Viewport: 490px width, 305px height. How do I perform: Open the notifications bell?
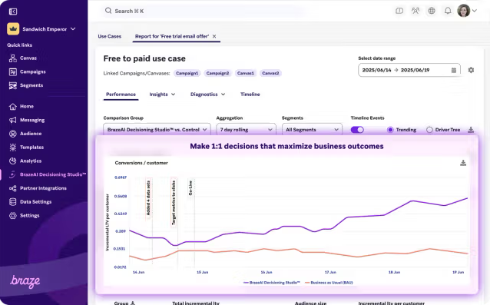coord(448,11)
